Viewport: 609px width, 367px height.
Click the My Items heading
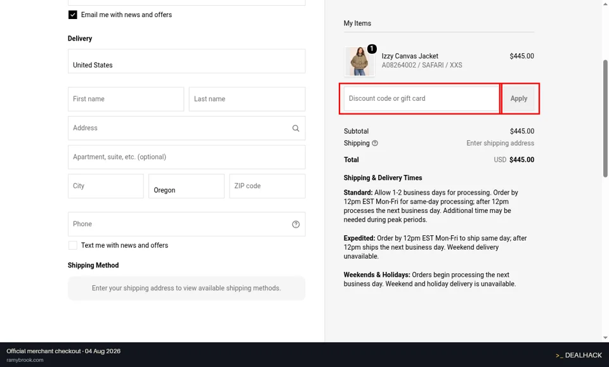pyautogui.click(x=357, y=23)
